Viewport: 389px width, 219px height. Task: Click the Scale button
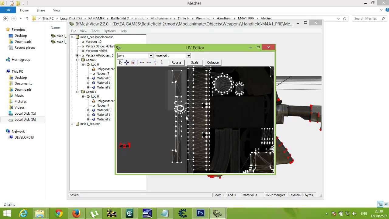tap(194, 62)
